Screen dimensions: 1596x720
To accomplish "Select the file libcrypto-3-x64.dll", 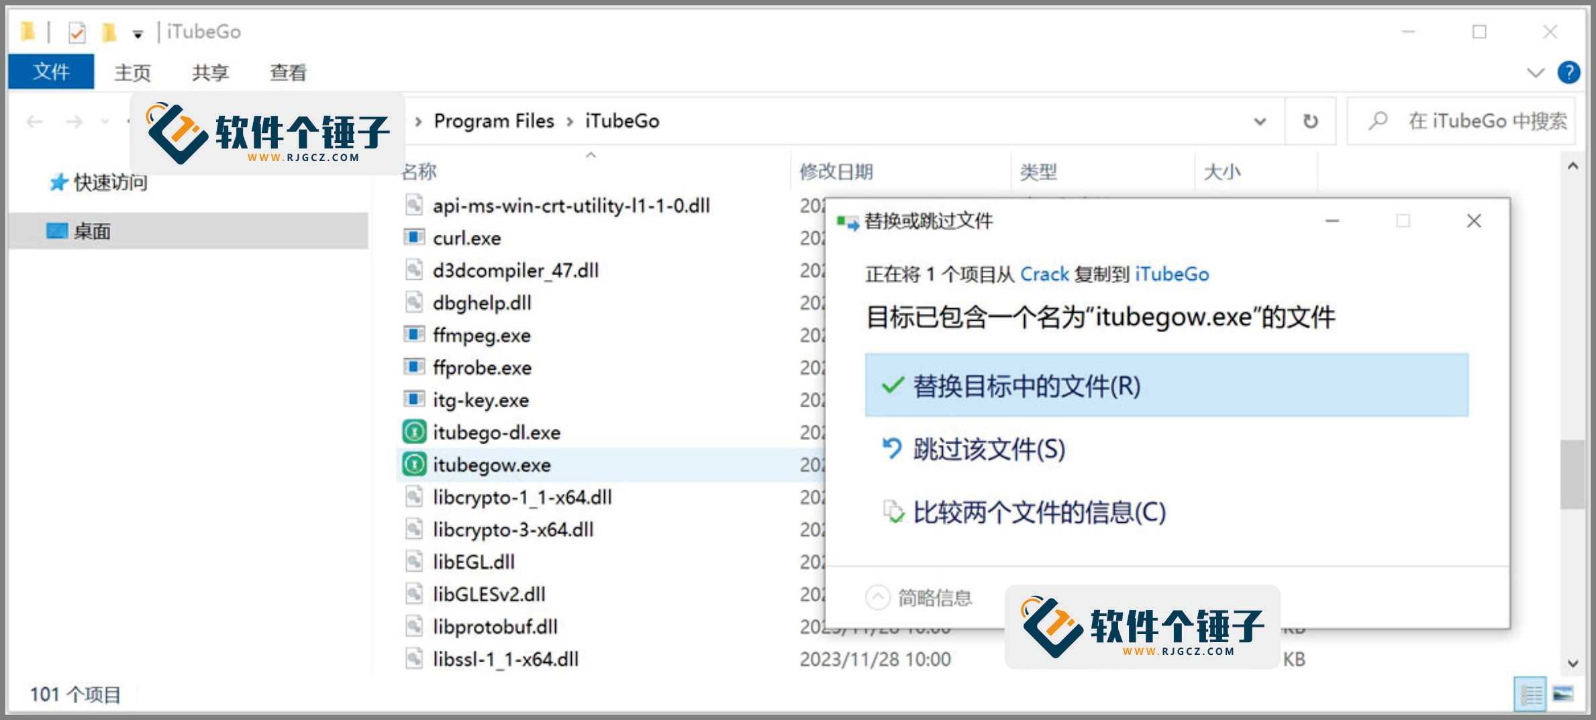I will coord(513,529).
